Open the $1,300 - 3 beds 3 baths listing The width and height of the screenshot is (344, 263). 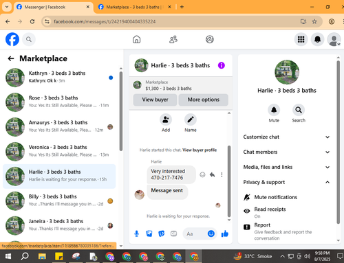(x=169, y=89)
